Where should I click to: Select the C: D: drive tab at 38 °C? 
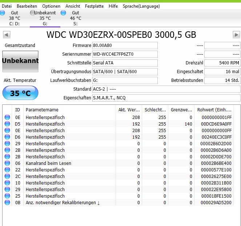point(15,18)
